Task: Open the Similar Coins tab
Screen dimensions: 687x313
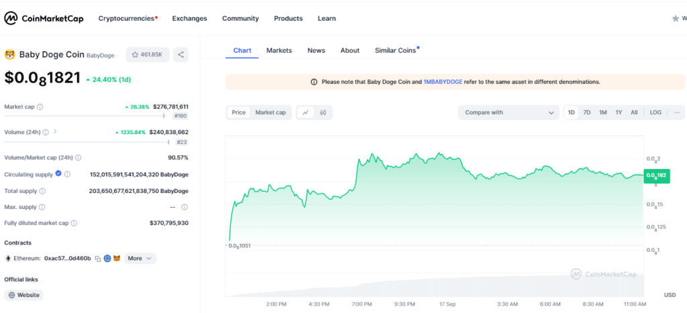Action: pyautogui.click(x=396, y=50)
